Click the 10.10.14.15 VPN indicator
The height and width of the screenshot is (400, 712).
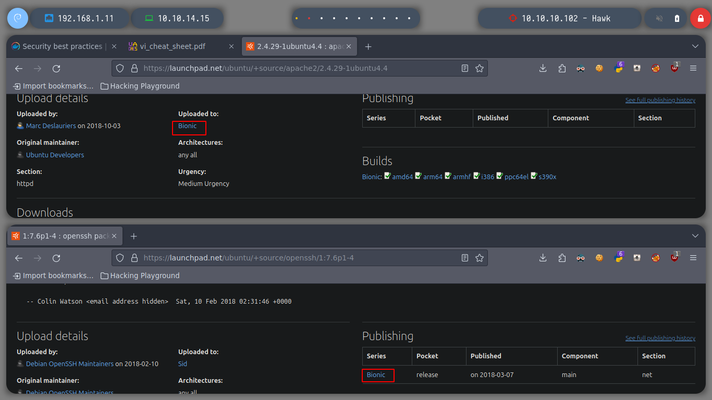[x=177, y=18]
